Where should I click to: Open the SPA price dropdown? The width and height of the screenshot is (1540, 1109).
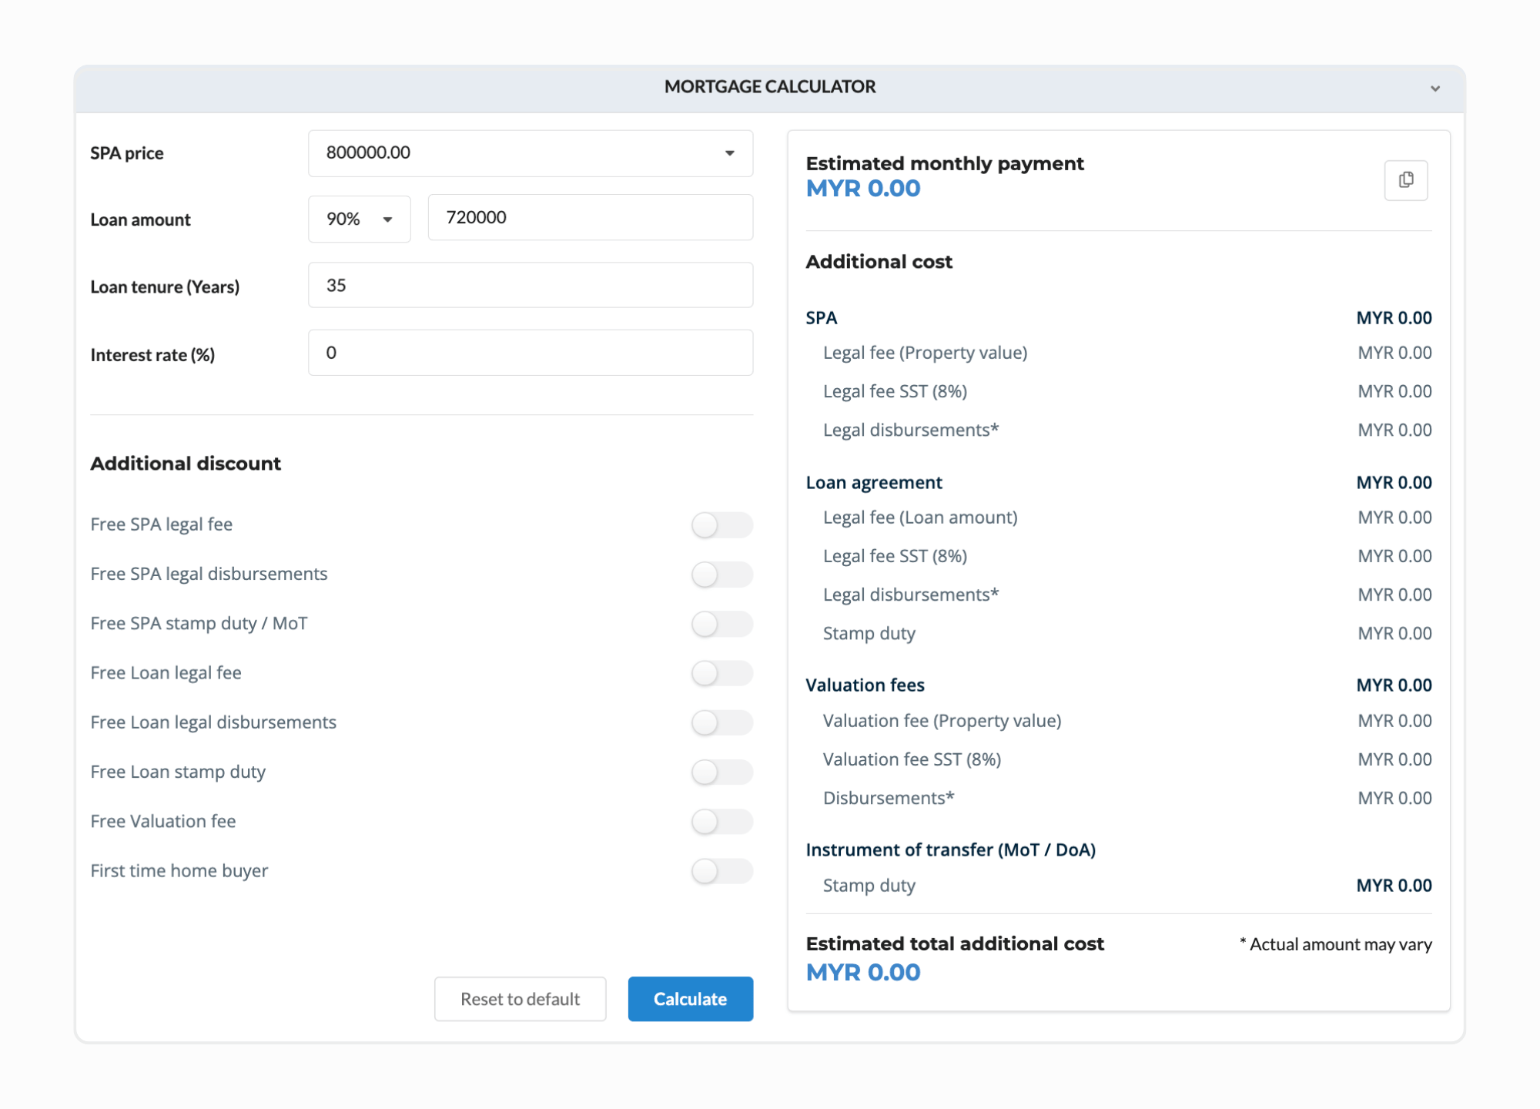[531, 153]
